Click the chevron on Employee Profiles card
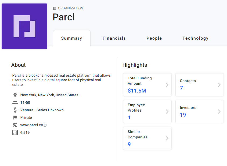The image size is (227, 166). click(167, 112)
